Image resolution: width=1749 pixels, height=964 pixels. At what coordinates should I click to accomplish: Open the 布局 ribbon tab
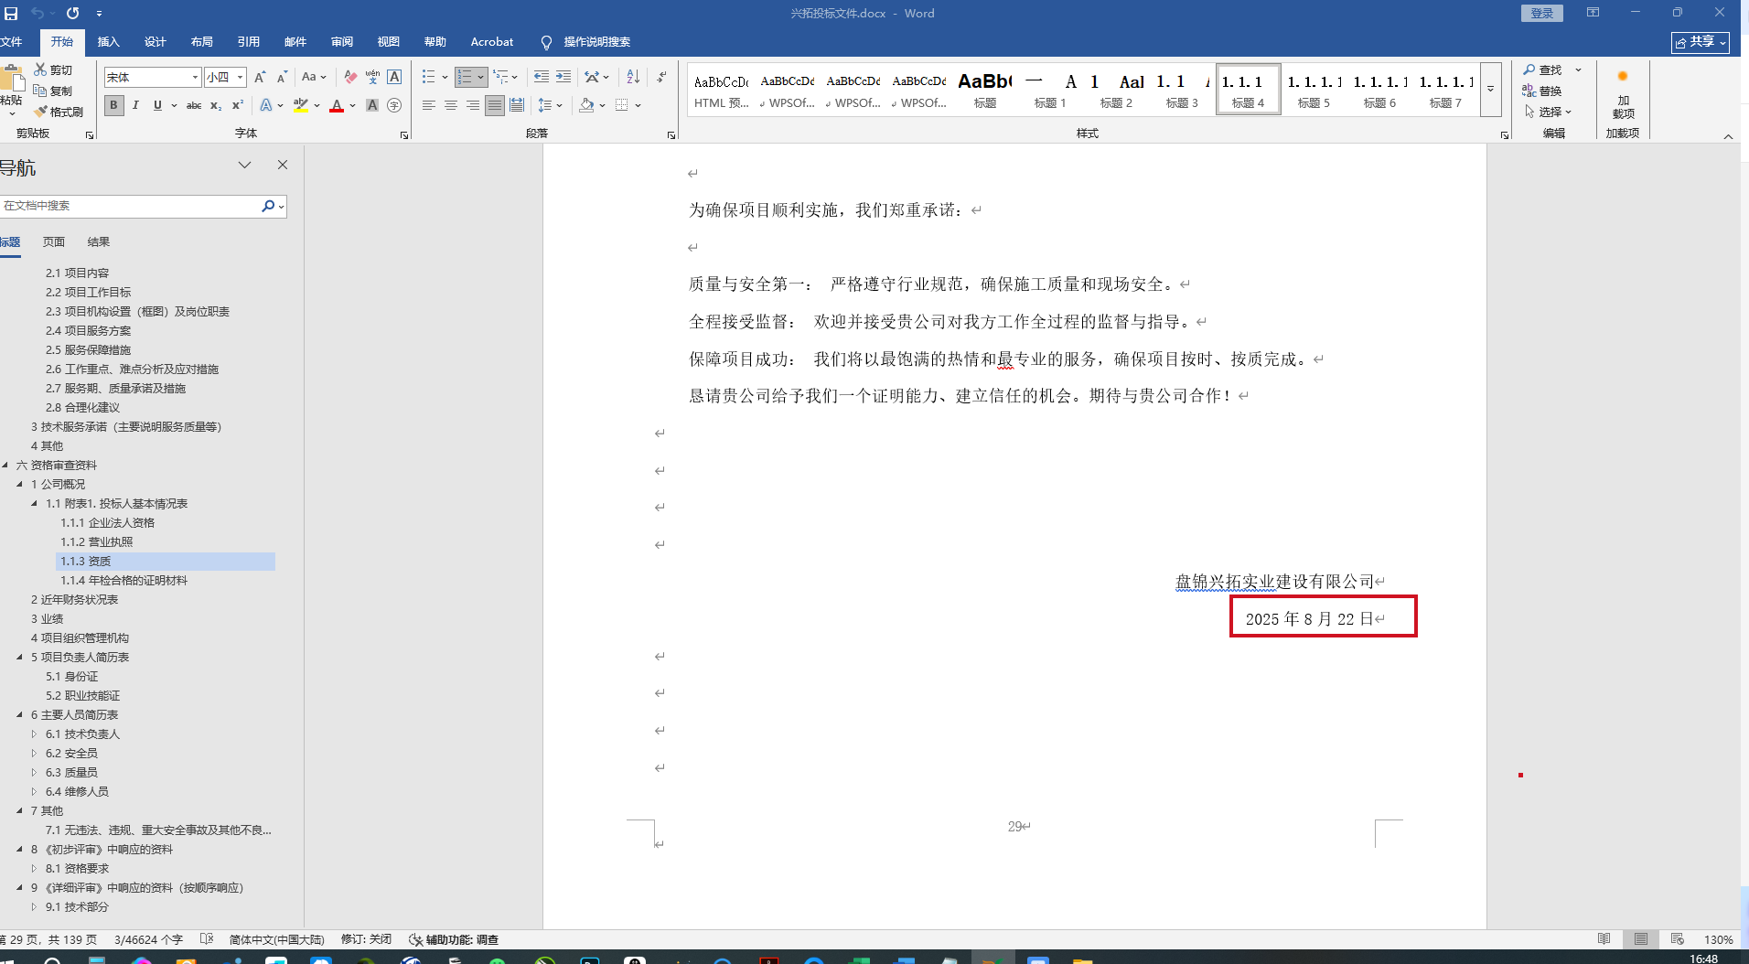pyautogui.click(x=201, y=42)
